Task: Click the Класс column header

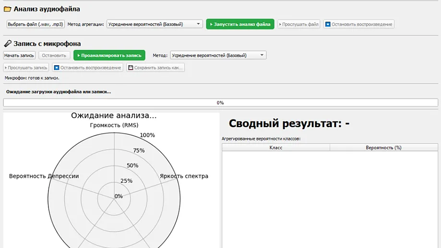Action: click(275, 148)
